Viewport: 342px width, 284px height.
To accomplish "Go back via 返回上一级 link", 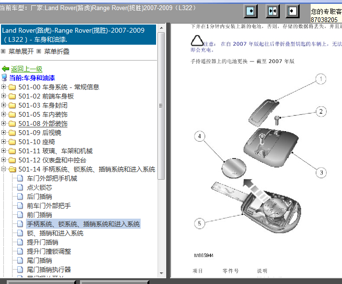I will click(x=26, y=69).
